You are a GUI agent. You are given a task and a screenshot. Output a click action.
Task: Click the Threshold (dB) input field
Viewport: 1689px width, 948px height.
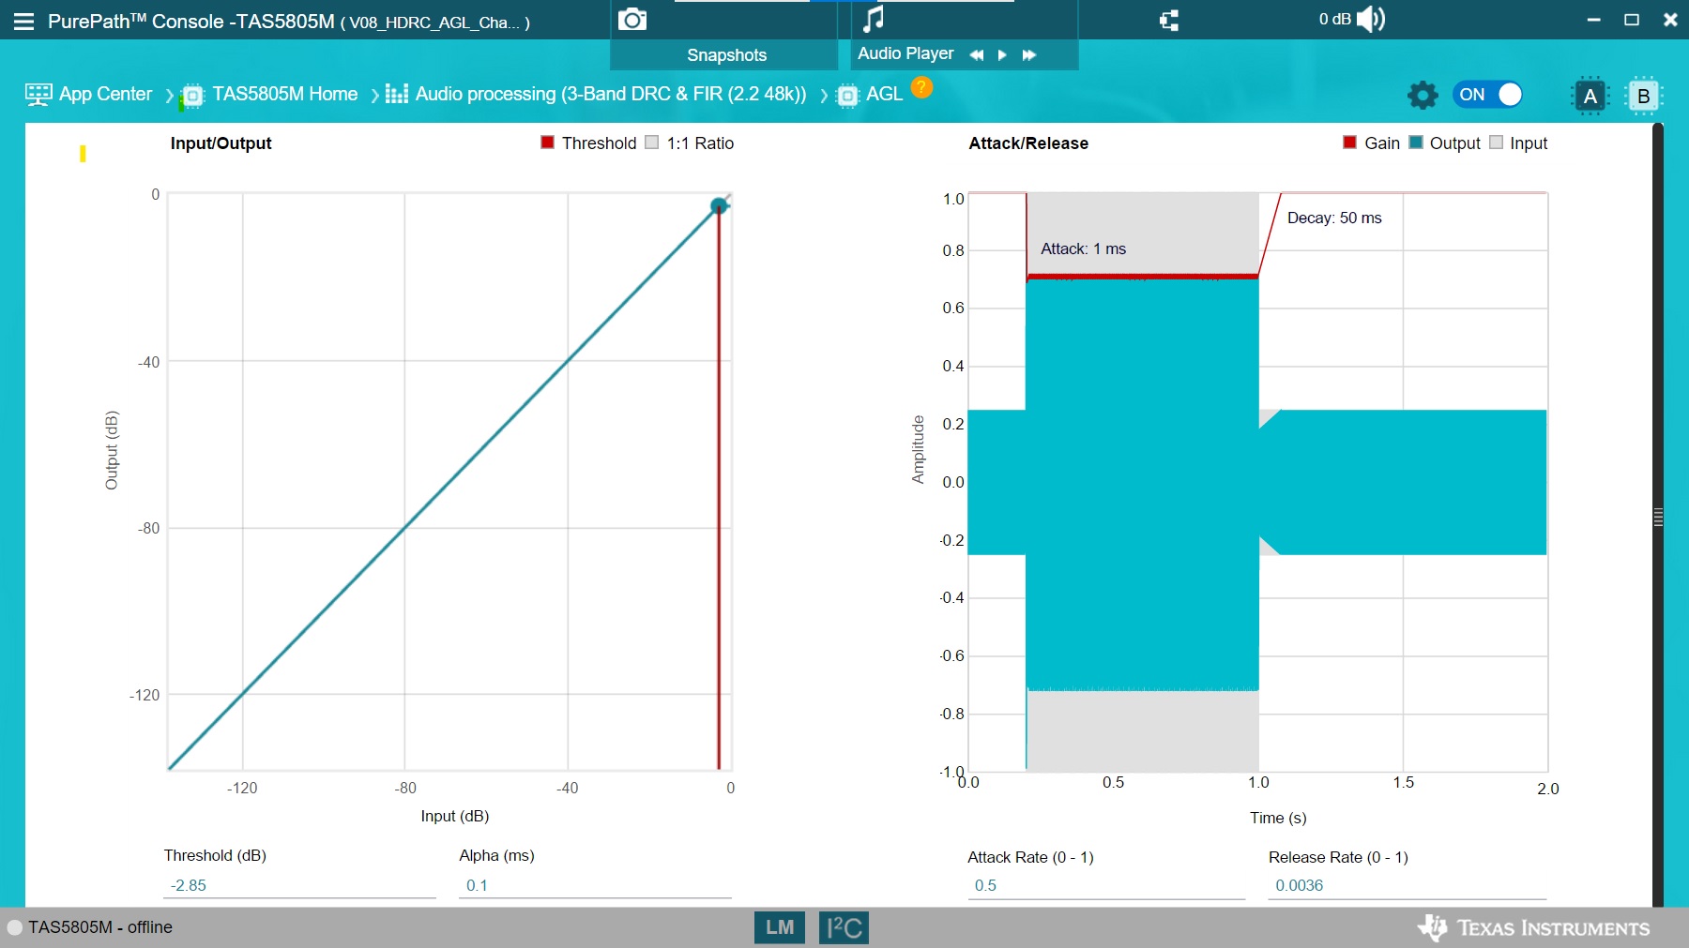click(x=299, y=885)
